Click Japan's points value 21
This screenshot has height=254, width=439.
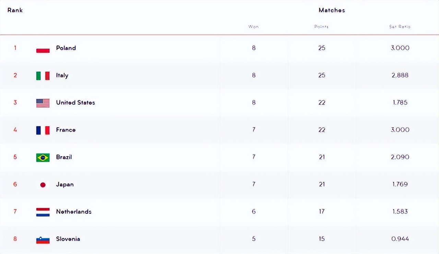click(x=322, y=185)
